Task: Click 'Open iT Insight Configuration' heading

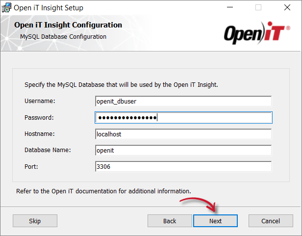Action: coord(68,25)
